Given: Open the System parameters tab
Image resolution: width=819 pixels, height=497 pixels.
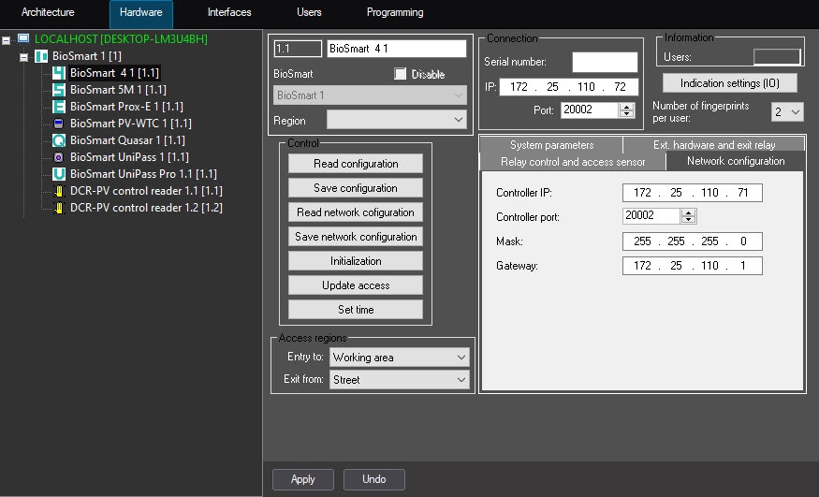Looking at the screenshot, I should coord(551,145).
